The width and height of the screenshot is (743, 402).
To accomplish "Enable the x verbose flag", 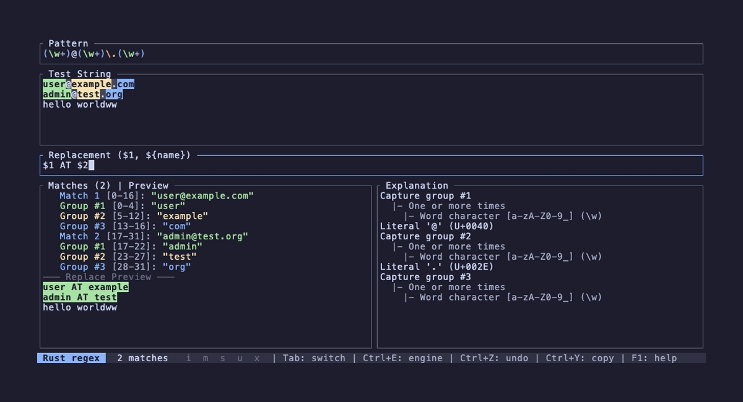I will (256, 357).
